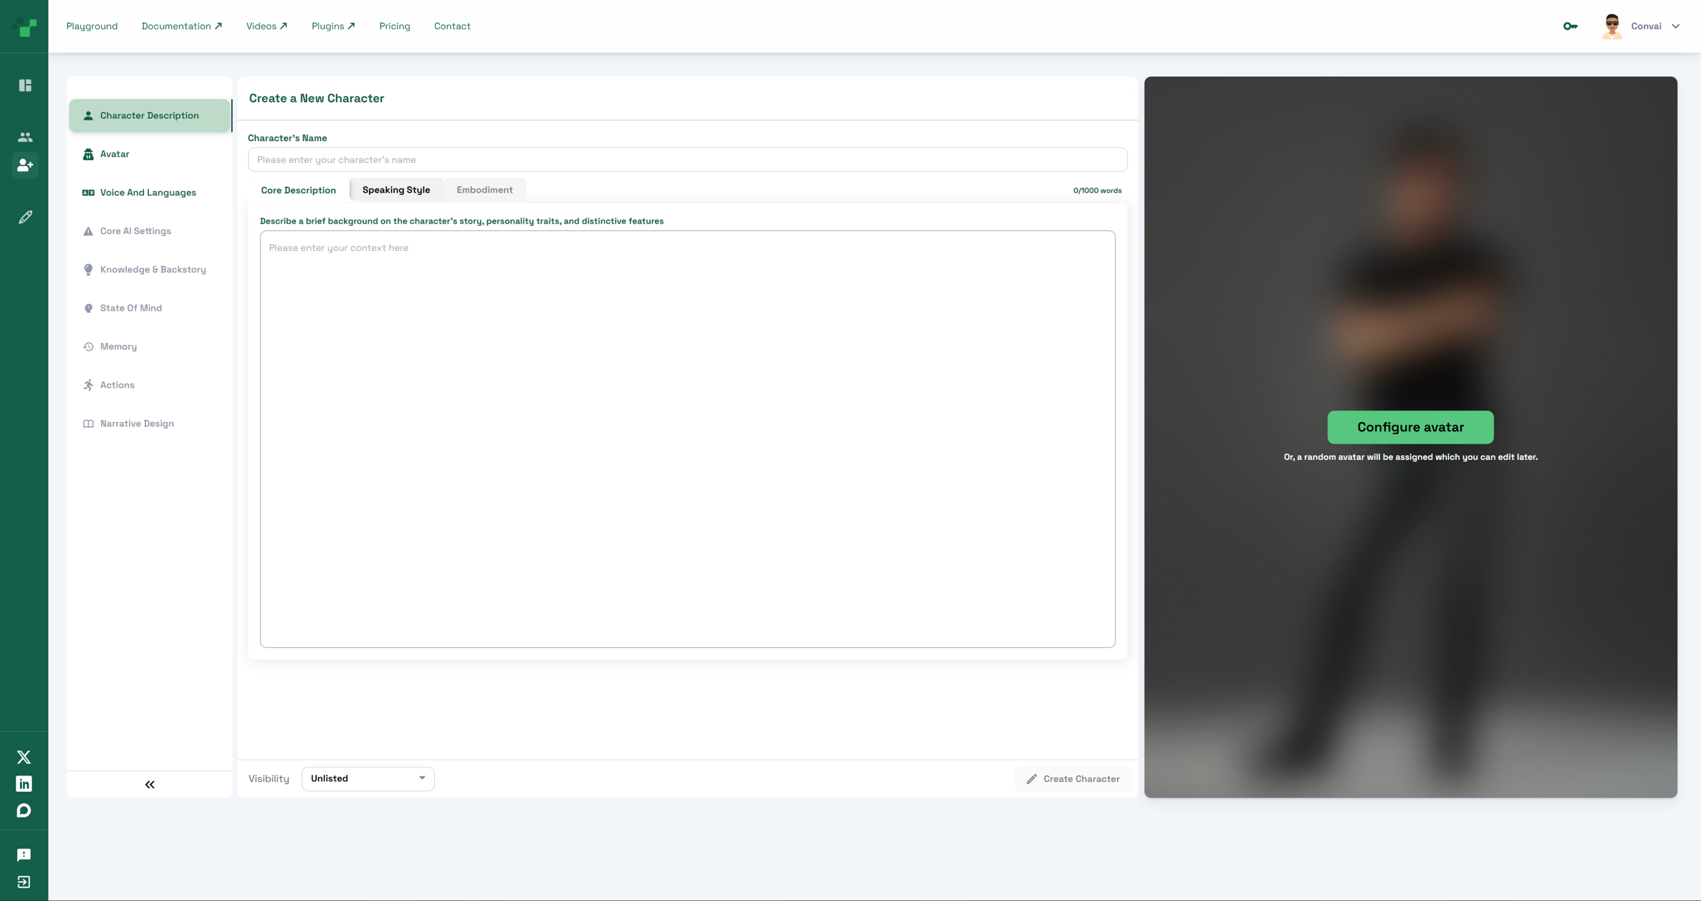Open the Visibility Unlisted dropdown
1701x901 pixels.
pyautogui.click(x=368, y=779)
